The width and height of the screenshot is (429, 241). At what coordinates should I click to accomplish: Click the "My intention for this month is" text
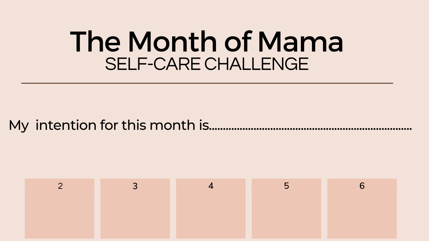click(109, 125)
